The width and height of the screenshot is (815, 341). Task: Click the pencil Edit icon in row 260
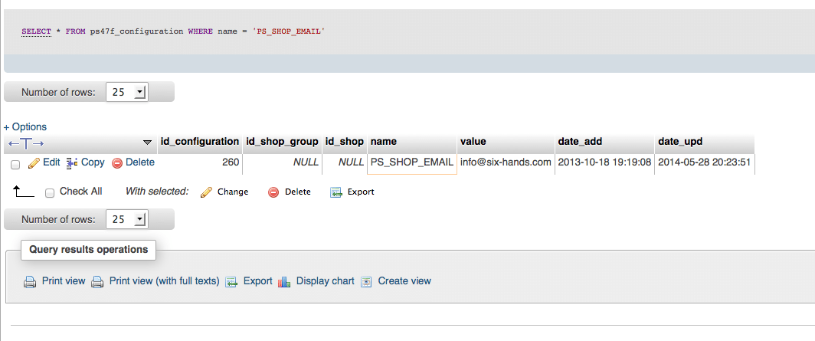34,163
